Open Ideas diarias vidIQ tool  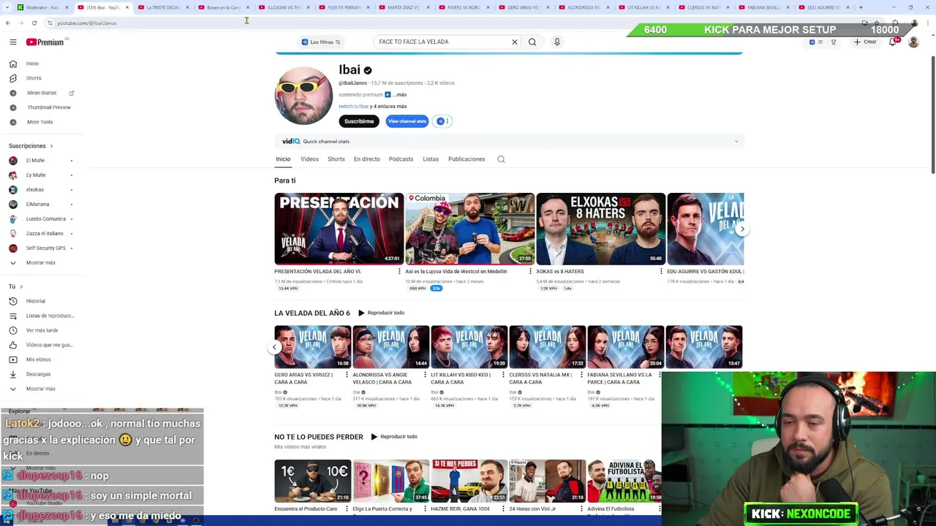[x=41, y=93]
